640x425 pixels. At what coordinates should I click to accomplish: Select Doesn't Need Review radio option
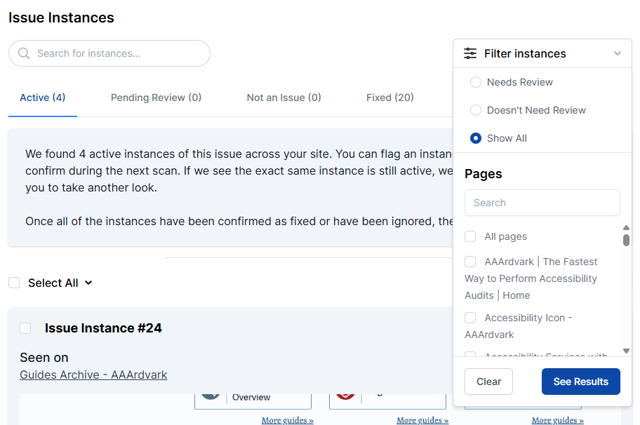pyautogui.click(x=476, y=110)
